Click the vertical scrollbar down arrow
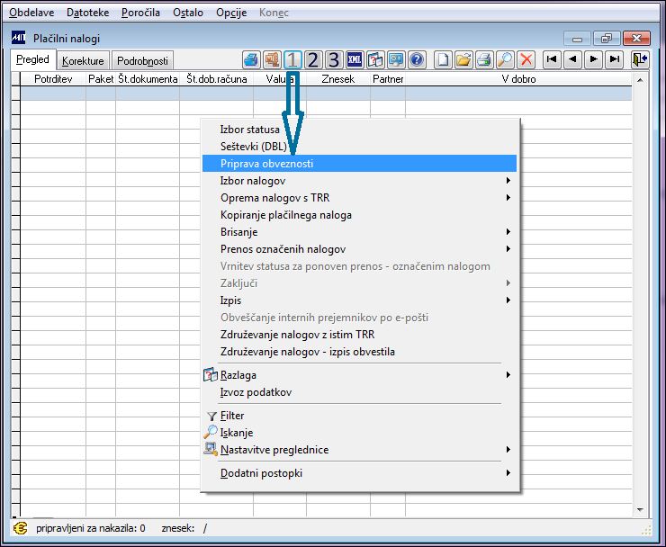The height and width of the screenshot is (547, 666). point(640,509)
